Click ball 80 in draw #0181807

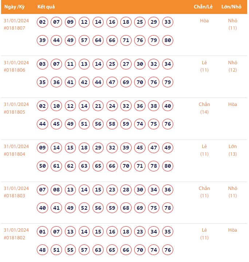168,40
